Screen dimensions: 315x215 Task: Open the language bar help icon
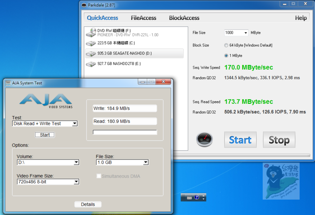197,197
